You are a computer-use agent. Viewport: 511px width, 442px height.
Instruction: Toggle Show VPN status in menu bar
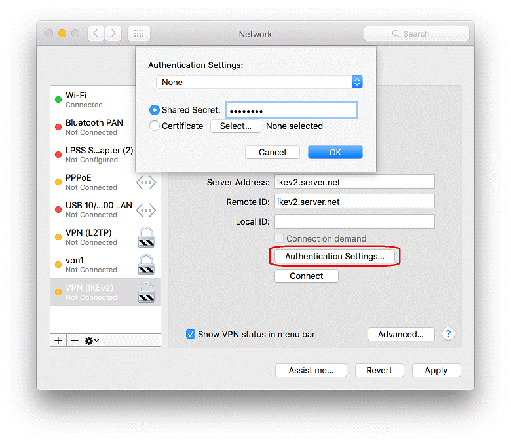tap(191, 334)
